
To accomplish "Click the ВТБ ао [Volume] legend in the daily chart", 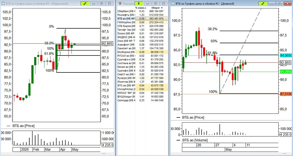I will tap(195, 140).
